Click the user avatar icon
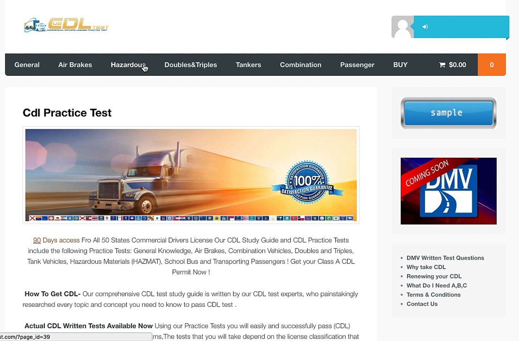The height and width of the screenshot is (341, 519). [403, 27]
